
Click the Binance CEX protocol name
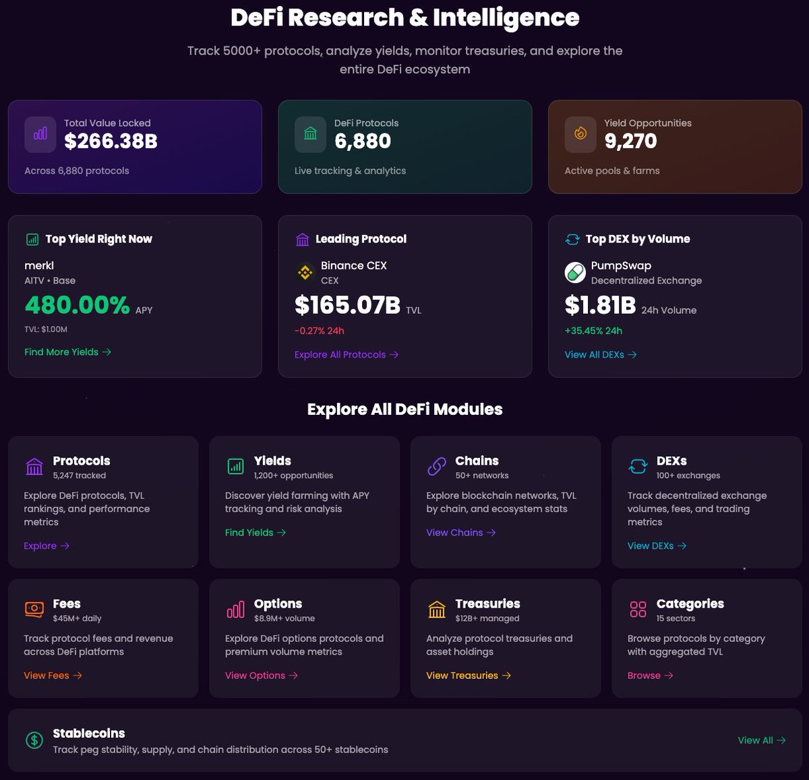(x=354, y=265)
